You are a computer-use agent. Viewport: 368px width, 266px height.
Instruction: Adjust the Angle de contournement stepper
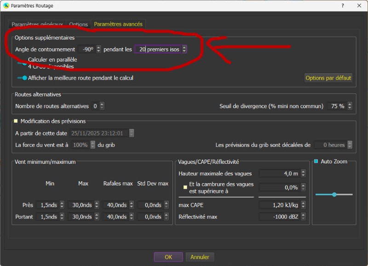[x=98, y=49]
